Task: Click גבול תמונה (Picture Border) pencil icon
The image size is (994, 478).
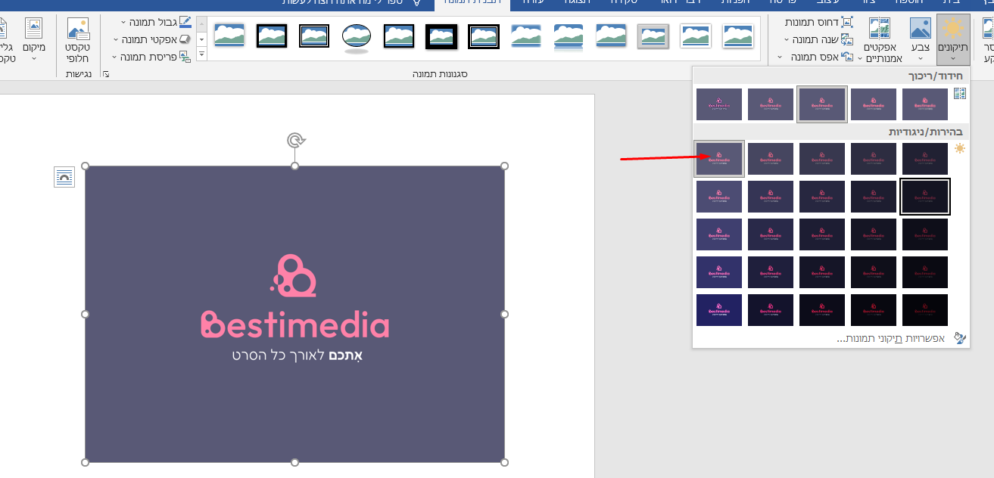Action: 185,22
